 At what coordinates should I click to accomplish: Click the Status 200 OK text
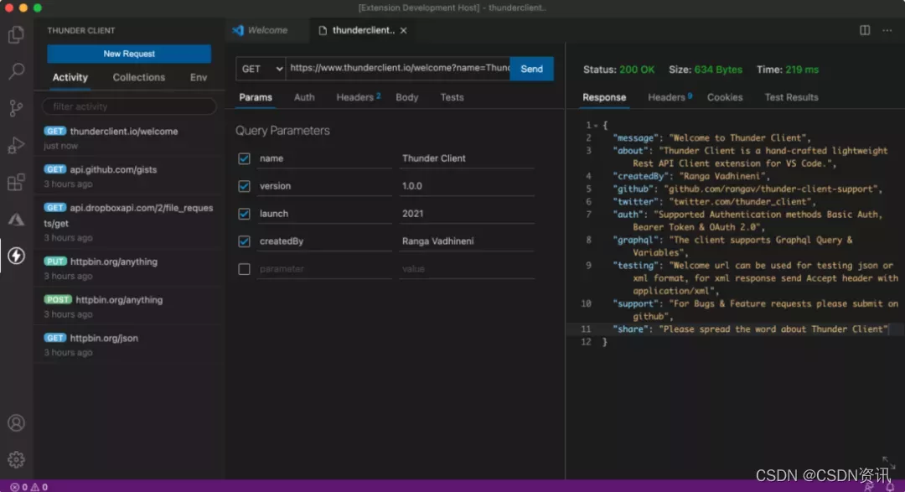[618, 70]
